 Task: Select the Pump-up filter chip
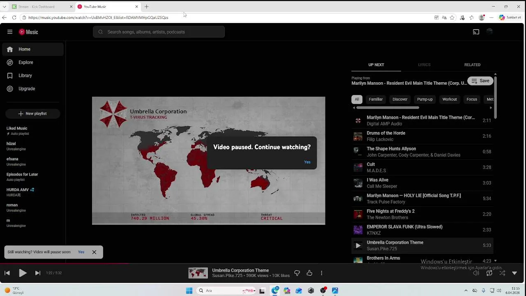tap(425, 99)
